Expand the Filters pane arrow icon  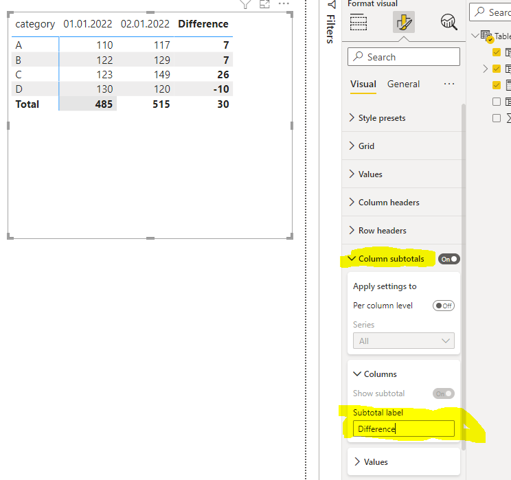[332, 5]
